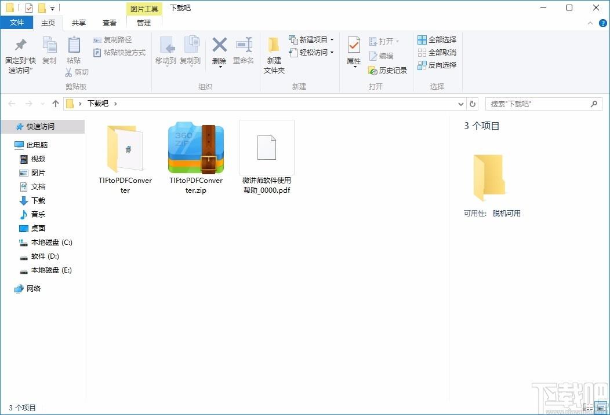The height and width of the screenshot is (415, 610).
Task: Switch to details view icon
Action: 588,407
